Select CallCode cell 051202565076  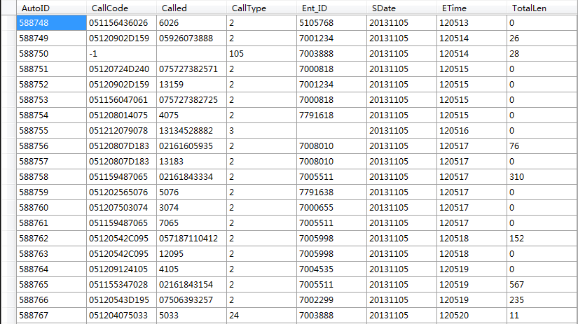121,192
